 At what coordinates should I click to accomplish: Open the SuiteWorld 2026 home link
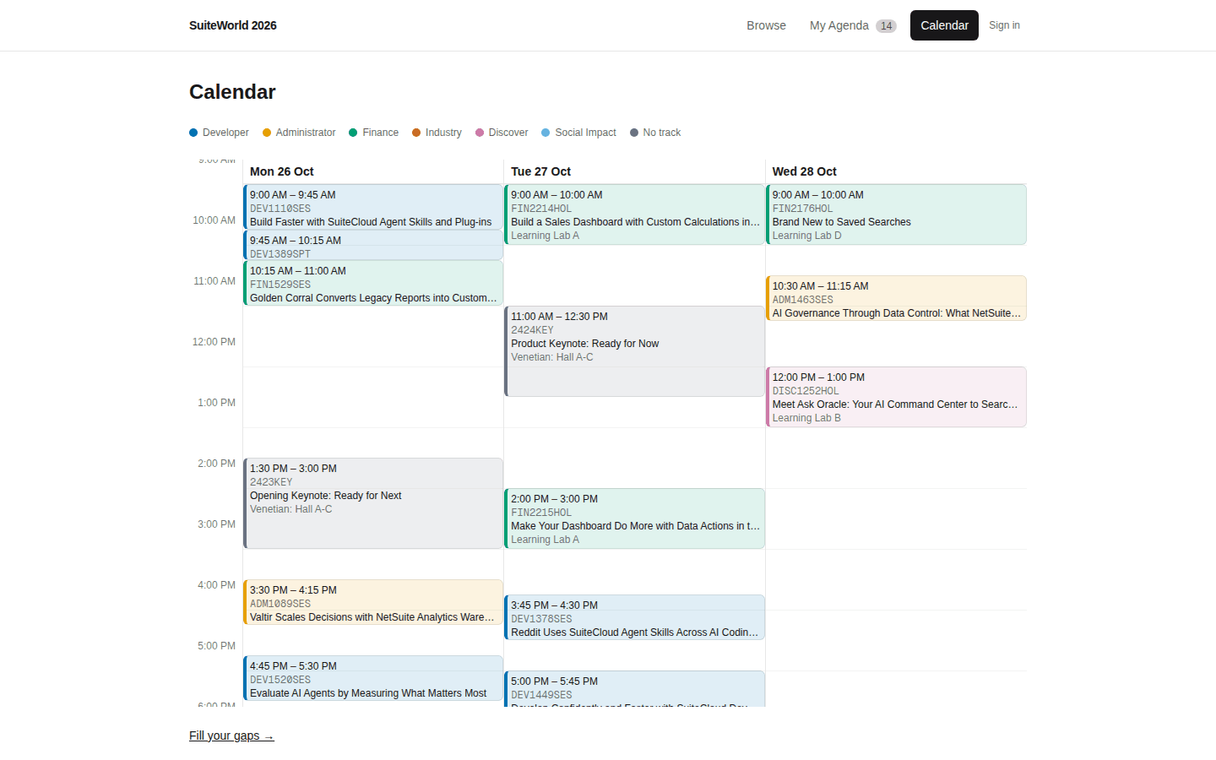pos(233,25)
